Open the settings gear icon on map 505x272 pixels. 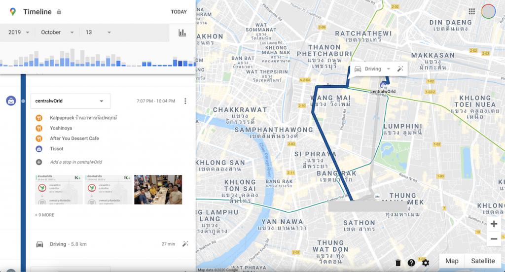426,263
